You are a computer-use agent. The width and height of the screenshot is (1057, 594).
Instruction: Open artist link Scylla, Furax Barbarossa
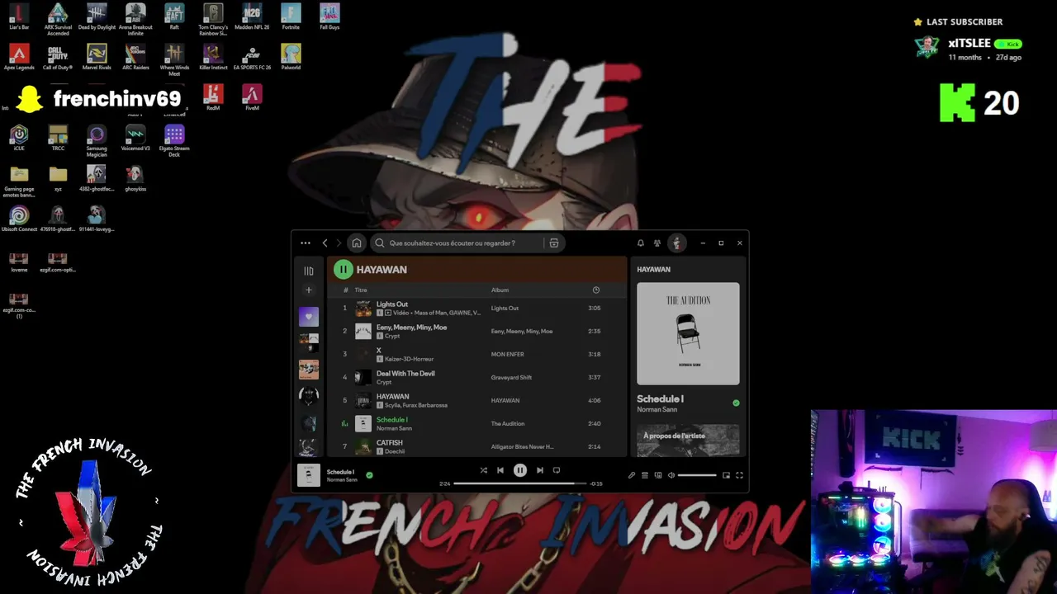click(x=416, y=405)
